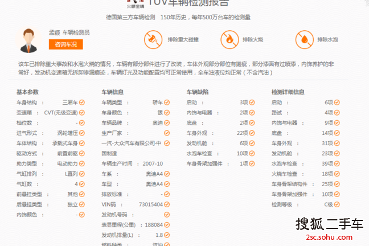Click check icon in 气缸数 row

click(x=82, y=184)
